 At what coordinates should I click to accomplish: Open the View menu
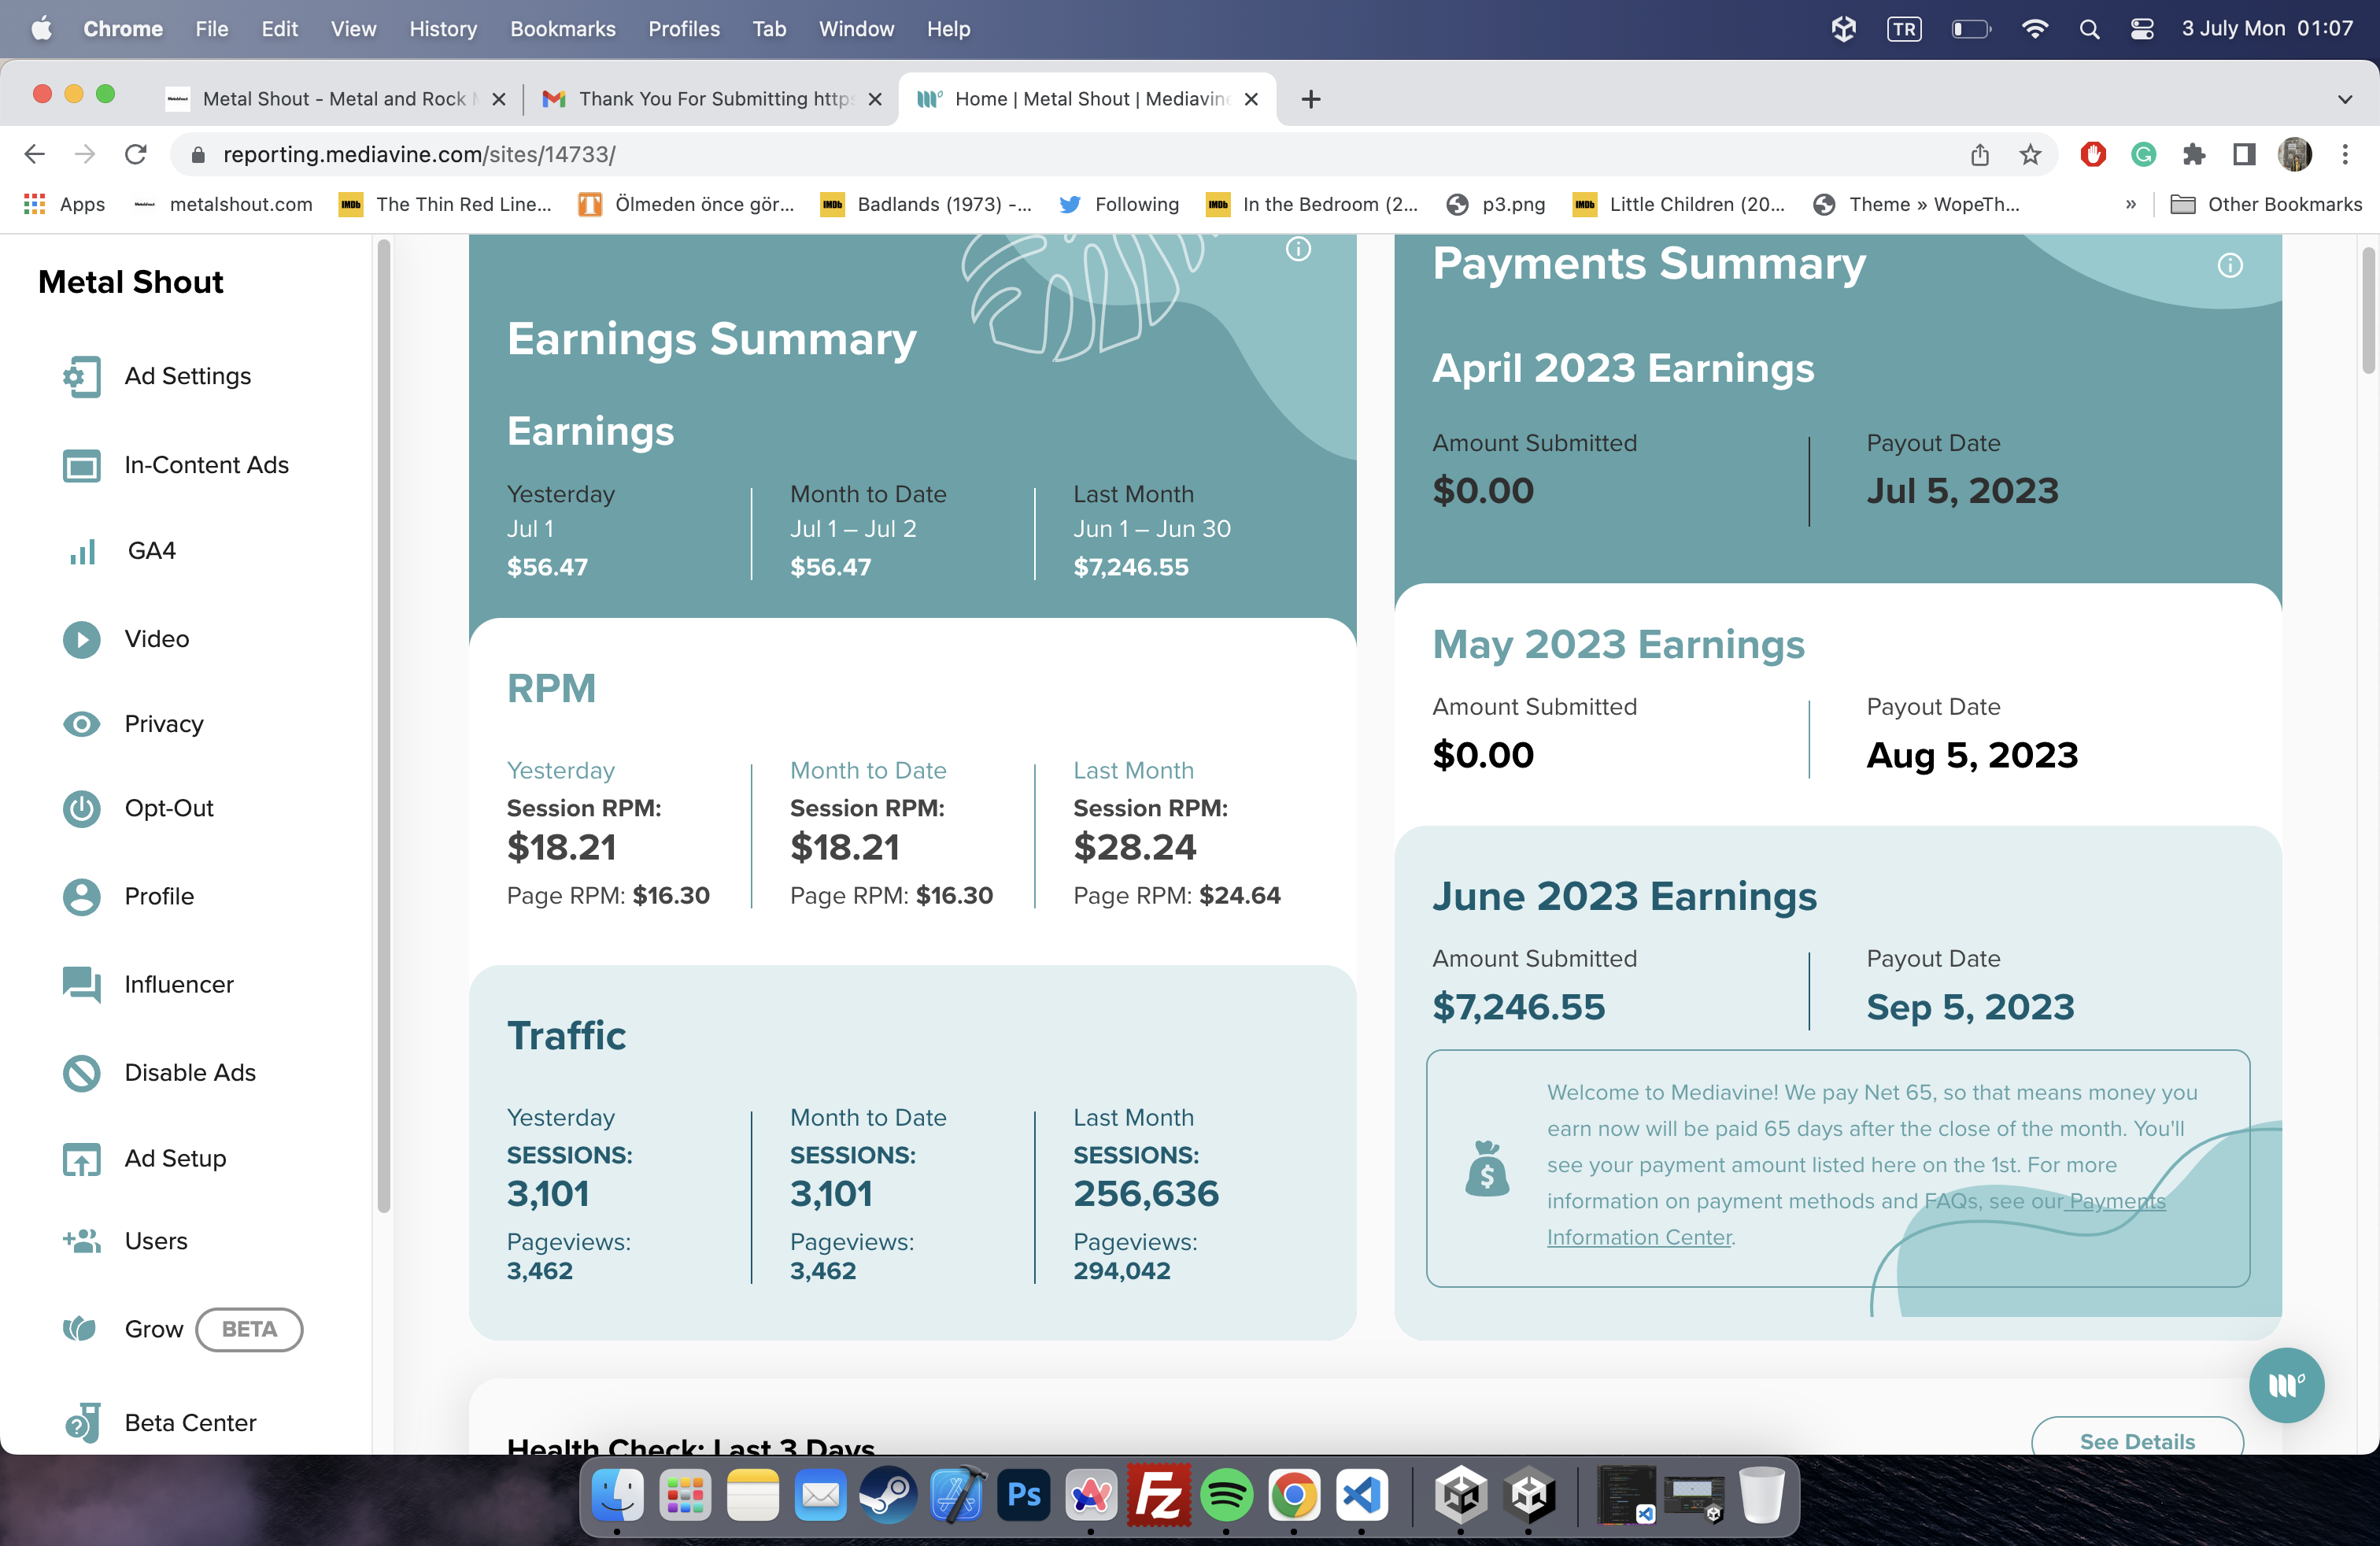353,29
